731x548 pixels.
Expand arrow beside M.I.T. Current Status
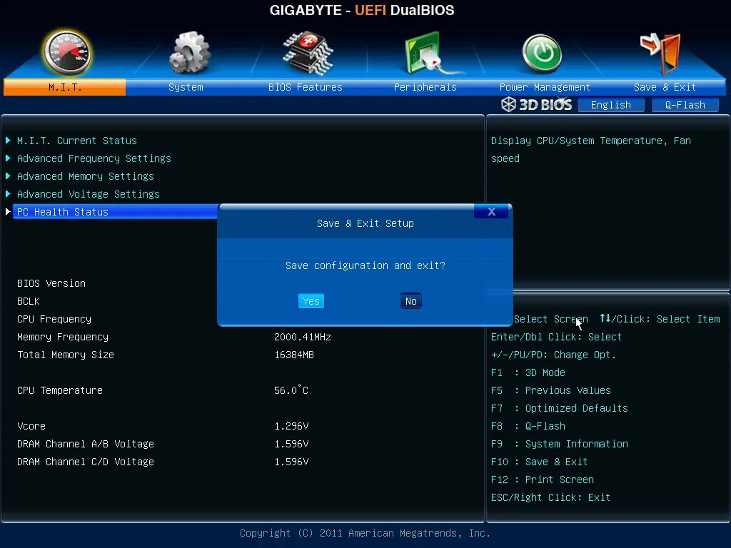click(x=8, y=141)
